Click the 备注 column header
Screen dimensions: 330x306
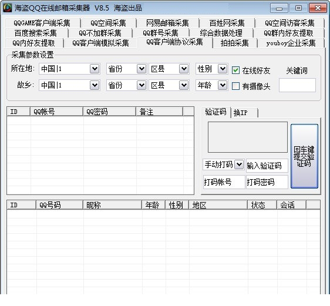pyautogui.click(x=159, y=112)
